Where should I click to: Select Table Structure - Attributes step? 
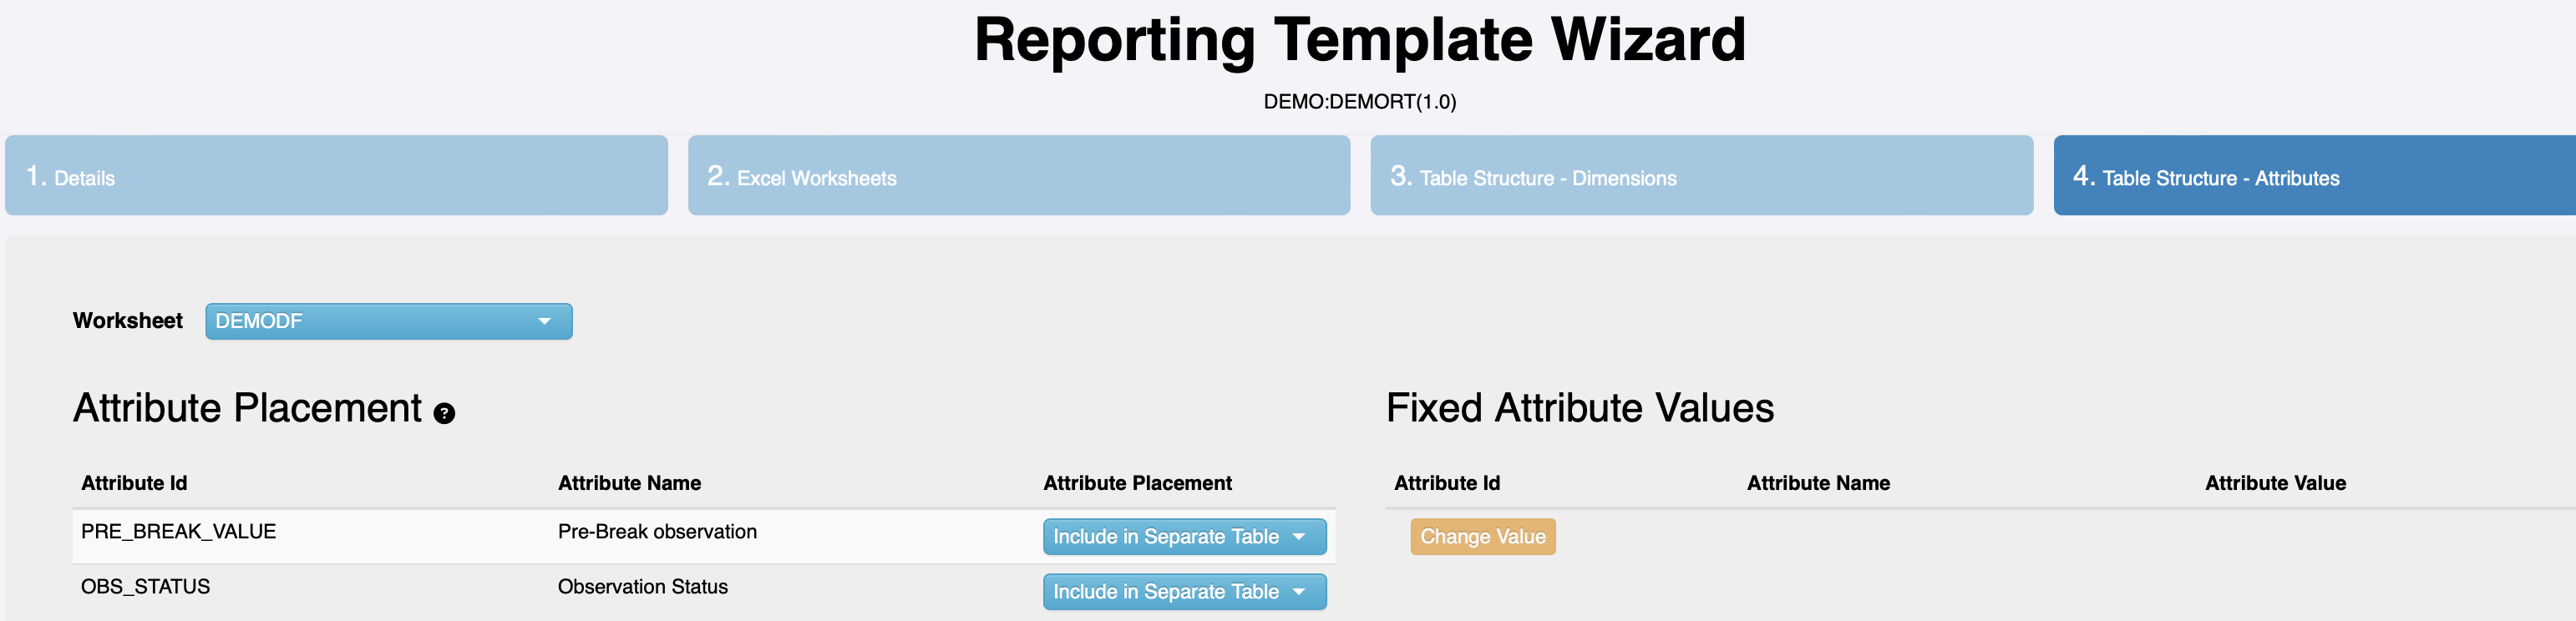[x=2314, y=176]
